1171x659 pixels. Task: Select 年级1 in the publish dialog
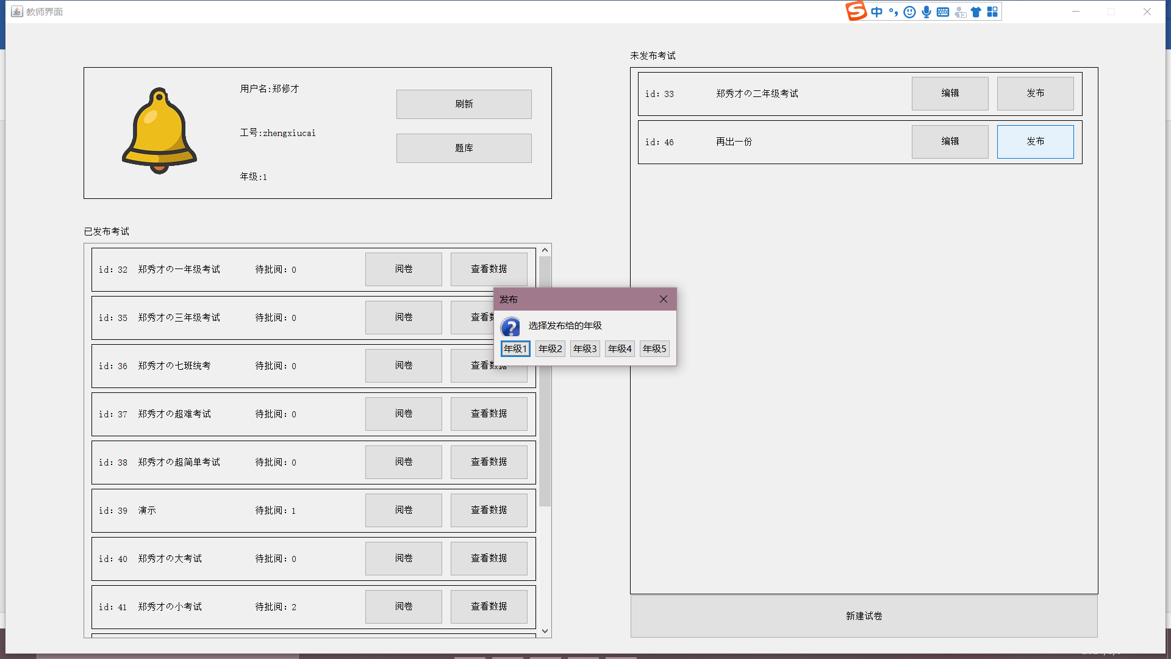515,348
